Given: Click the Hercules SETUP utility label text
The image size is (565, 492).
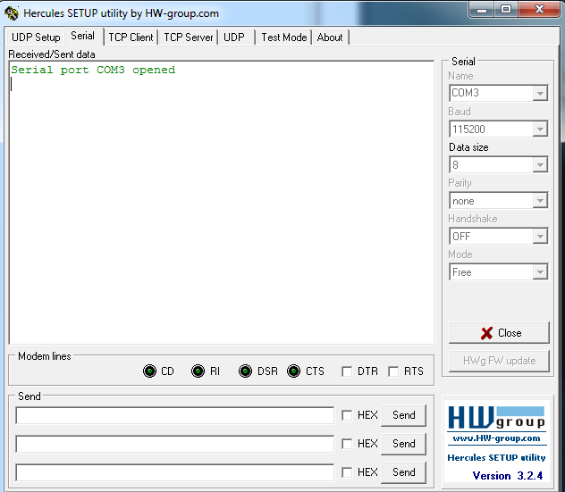Looking at the screenshot, I should click(x=496, y=457).
